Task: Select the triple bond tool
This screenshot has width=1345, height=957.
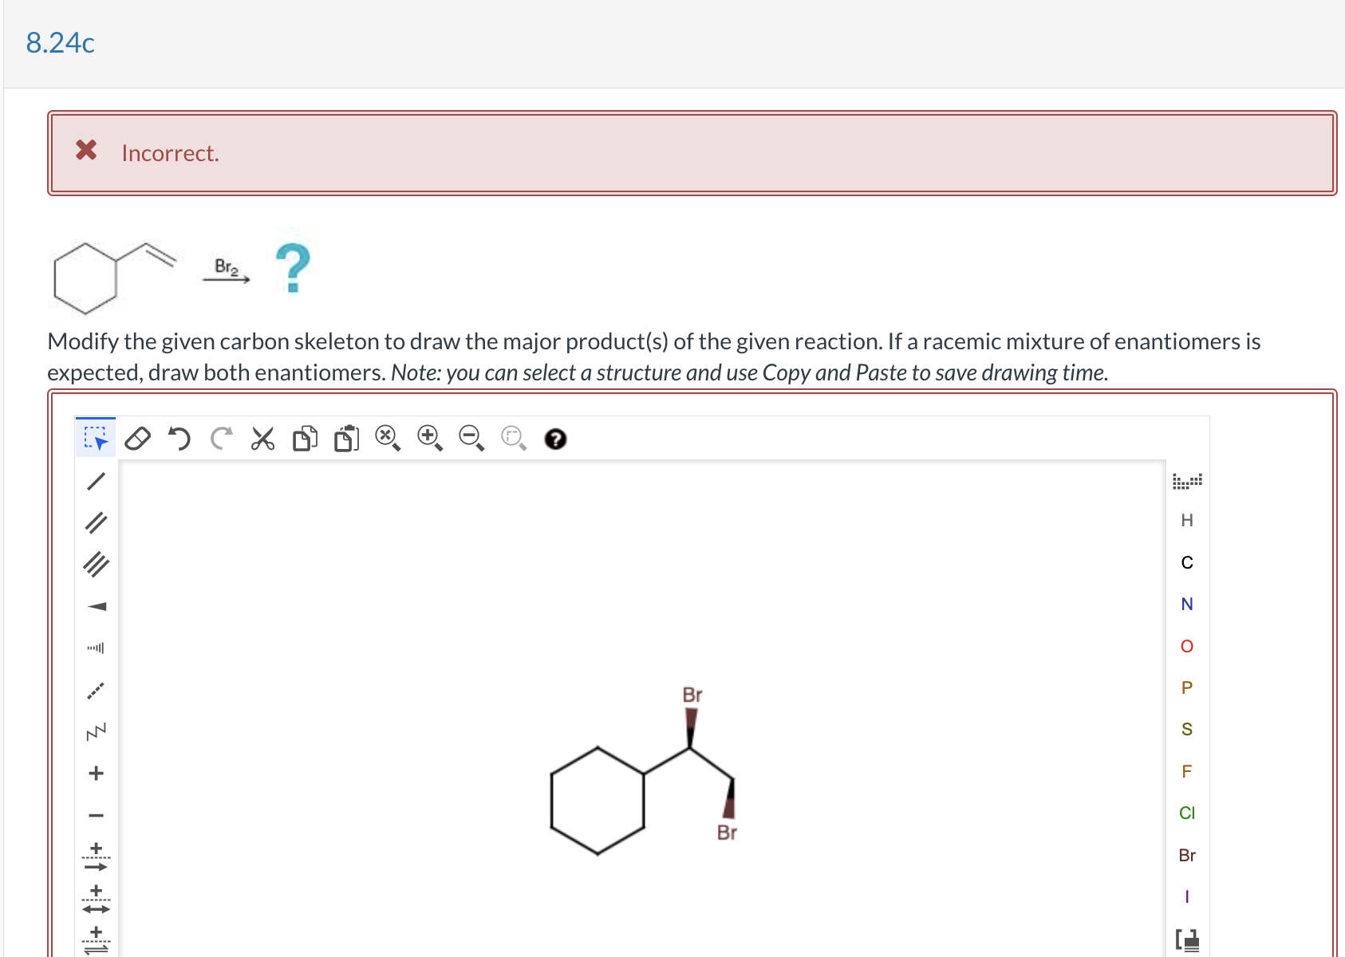Action: click(x=97, y=565)
